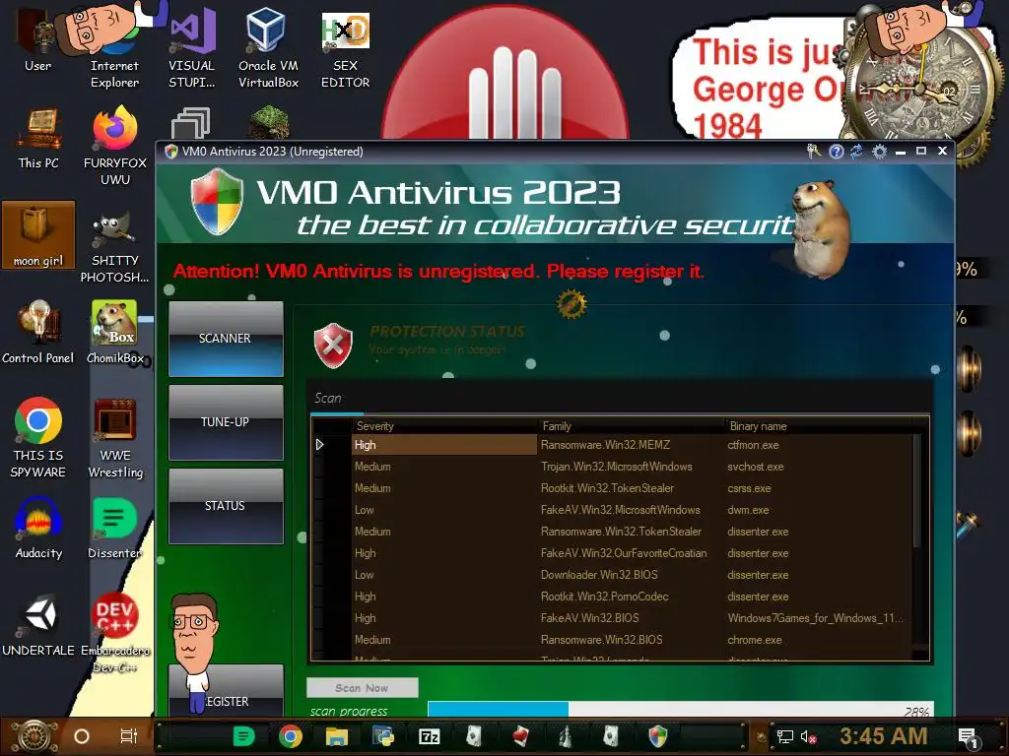
Task: Open the TUNE-UP section
Action: pos(226,422)
